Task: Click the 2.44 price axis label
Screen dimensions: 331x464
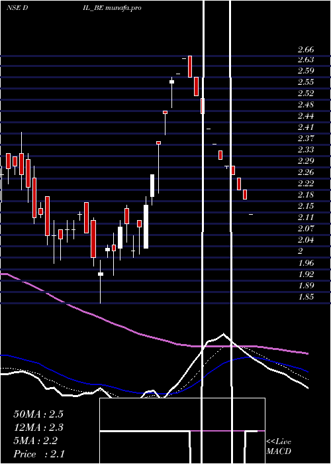Action: tap(306, 116)
